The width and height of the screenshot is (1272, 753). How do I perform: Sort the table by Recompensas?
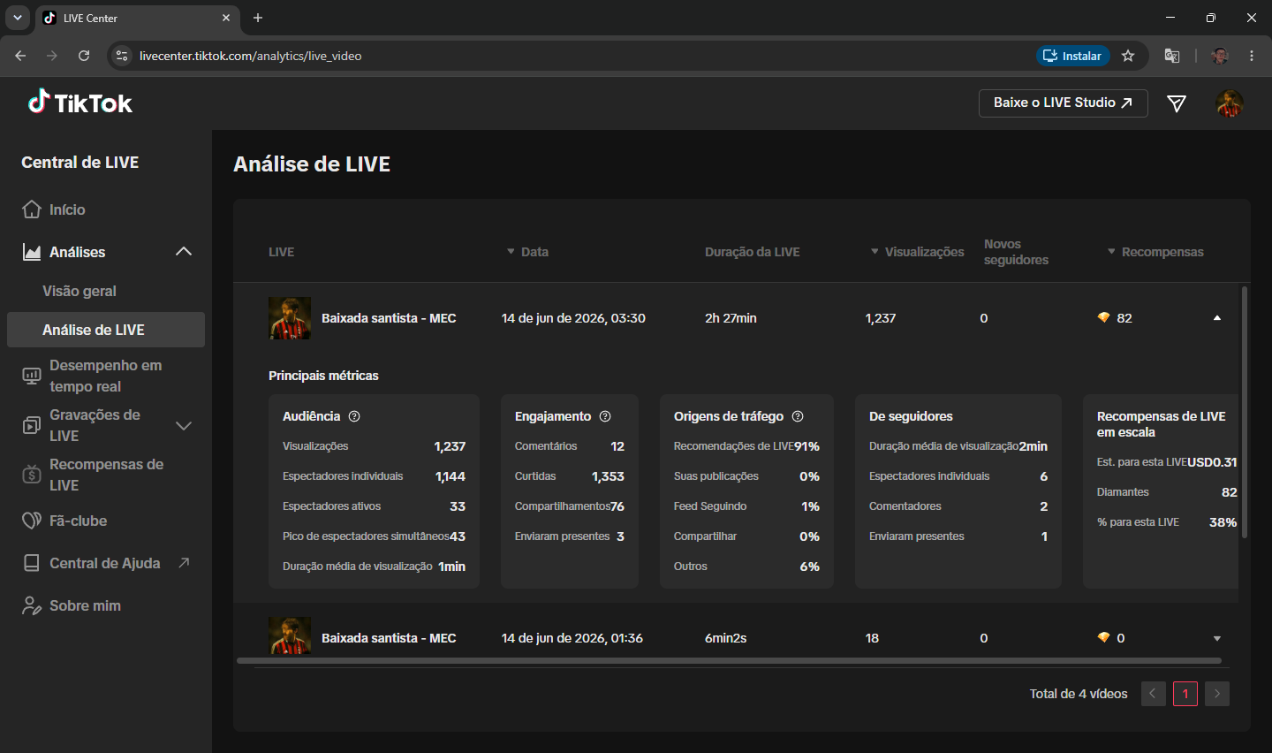coord(1155,252)
